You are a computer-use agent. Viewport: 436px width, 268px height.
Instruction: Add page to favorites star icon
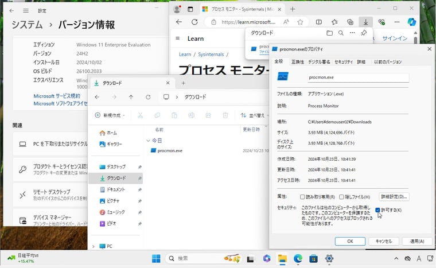tap(300, 22)
